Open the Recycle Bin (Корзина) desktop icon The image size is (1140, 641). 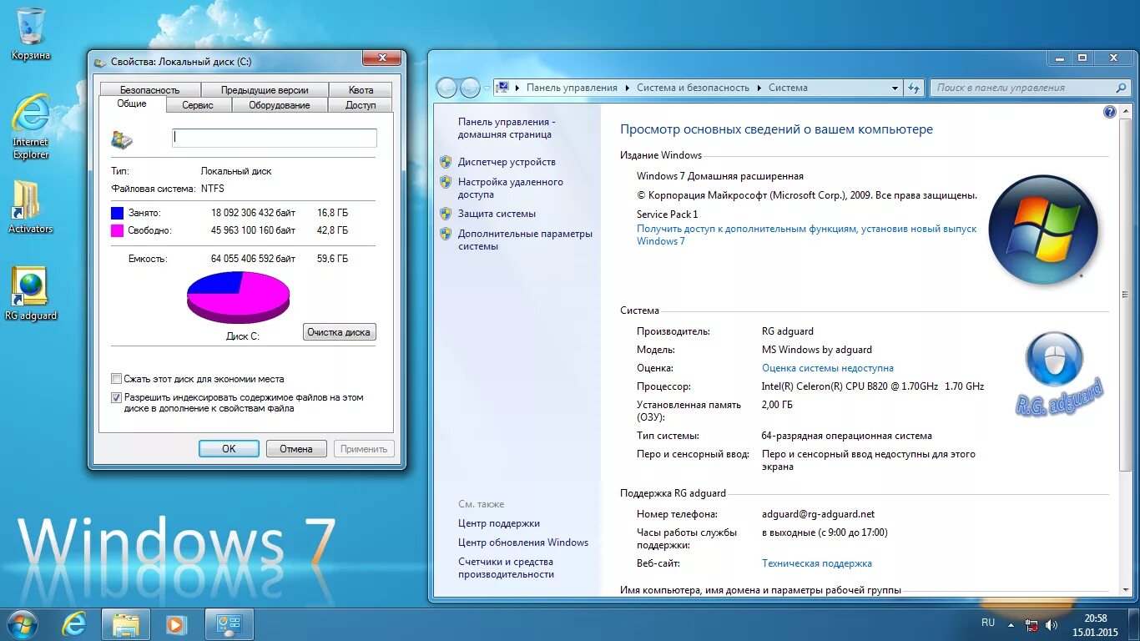point(31,33)
